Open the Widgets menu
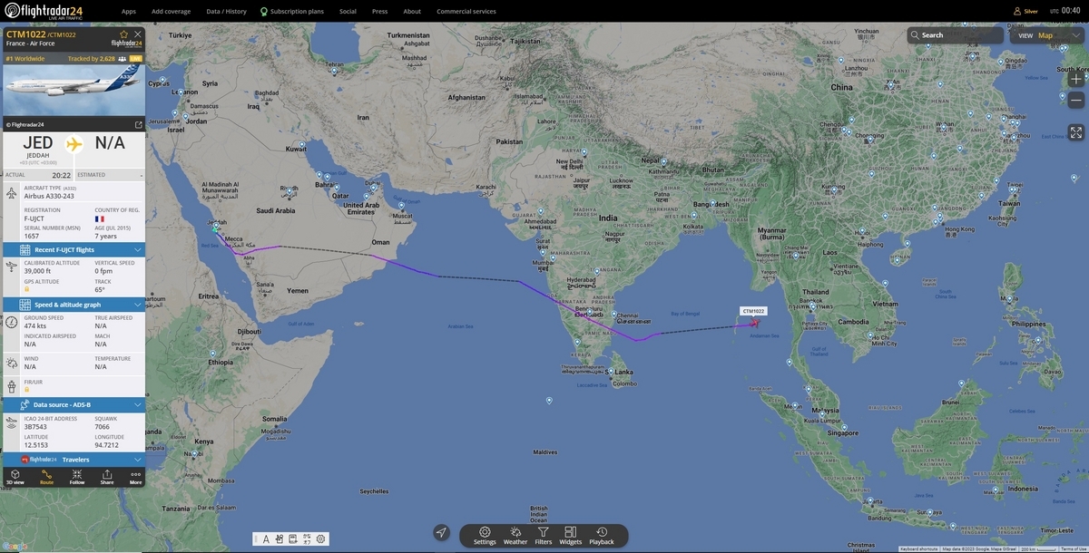 pyautogui.click(x=571, y=536)
